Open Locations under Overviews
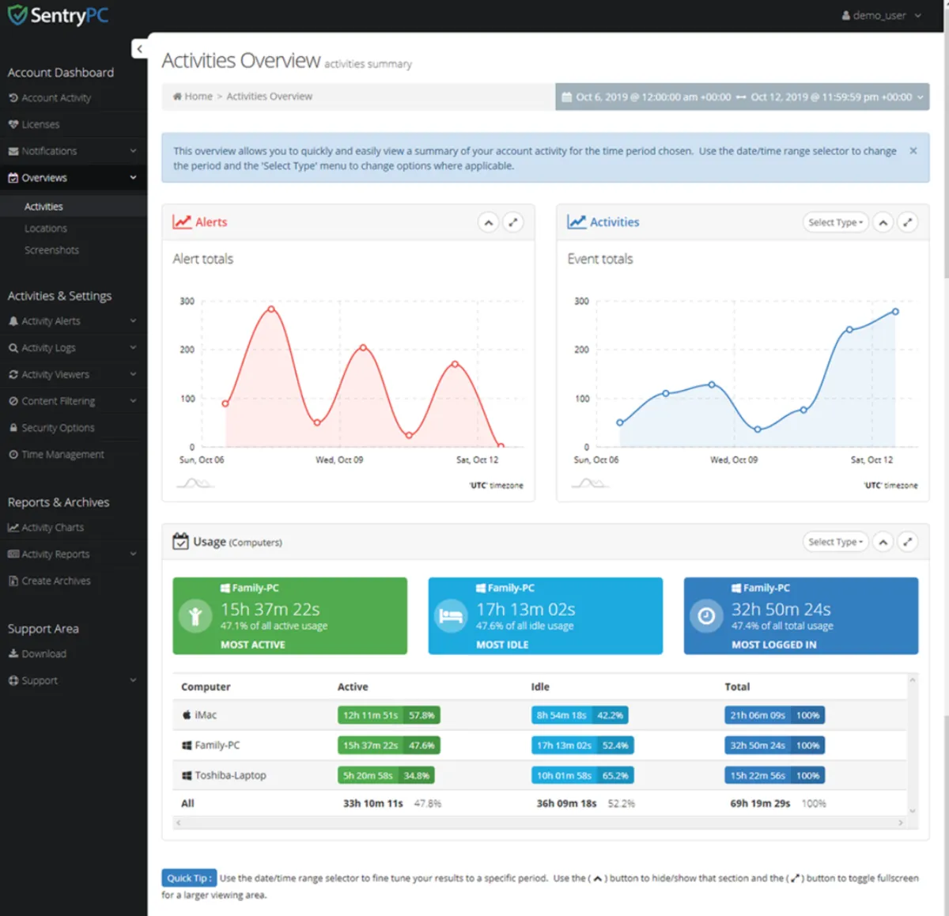The height and width of the screenshot is (916, 949). [46, 229]
